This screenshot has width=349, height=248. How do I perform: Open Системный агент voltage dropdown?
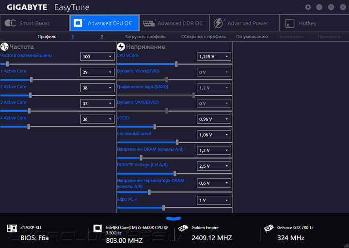click(214, 135)
